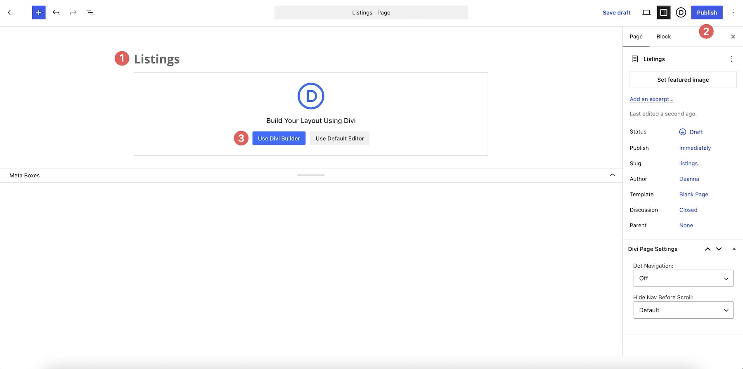743x369 pixels.
Task: Click Set featured image button
Action: (683, 80)
